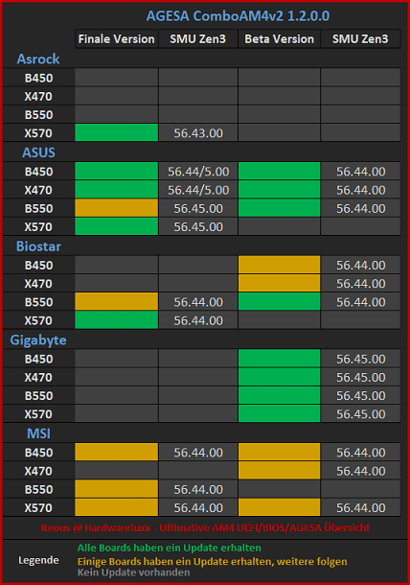Click the green Asrock X570 Finale Version cell

[116, 132]
